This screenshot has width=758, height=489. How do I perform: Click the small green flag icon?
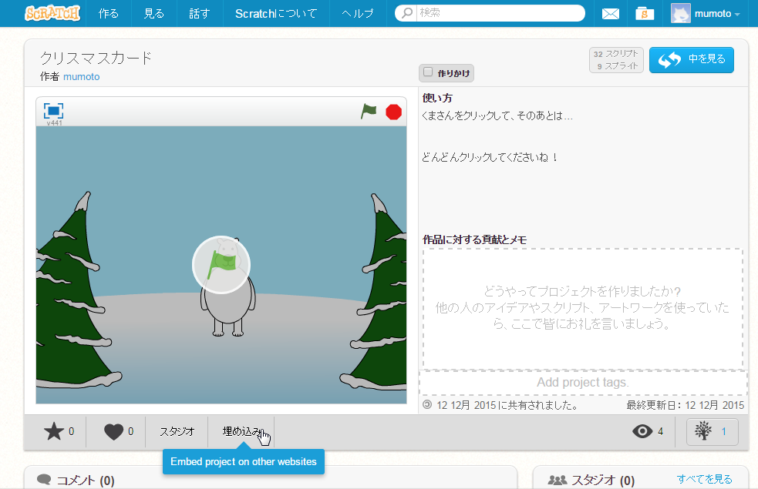click(x=369, y=112)
